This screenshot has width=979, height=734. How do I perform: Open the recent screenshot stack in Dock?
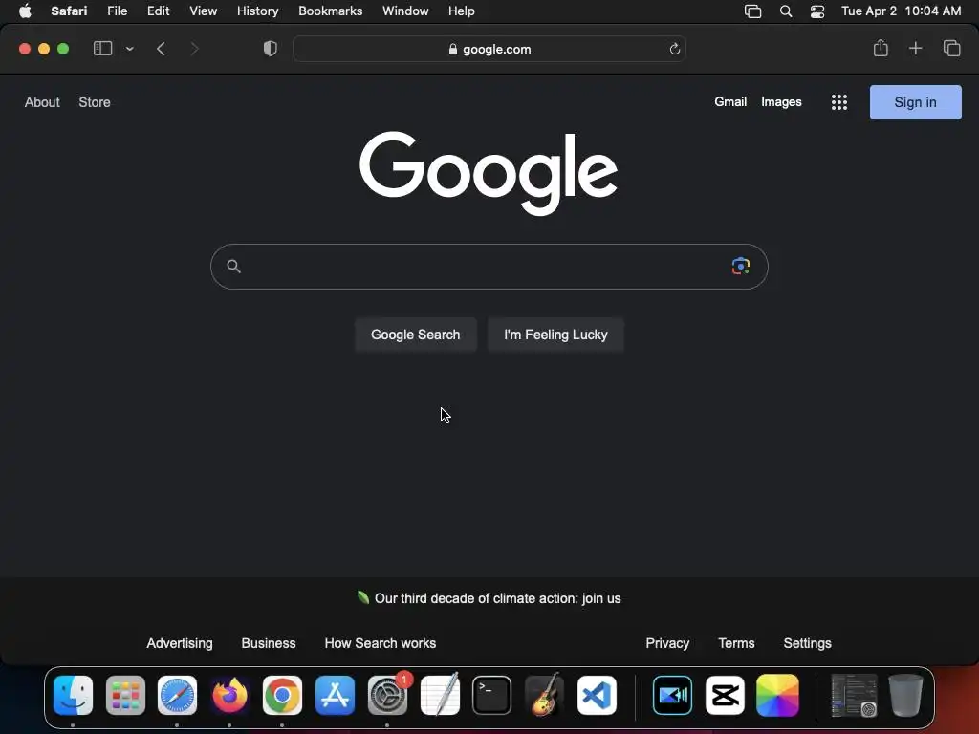854,696
